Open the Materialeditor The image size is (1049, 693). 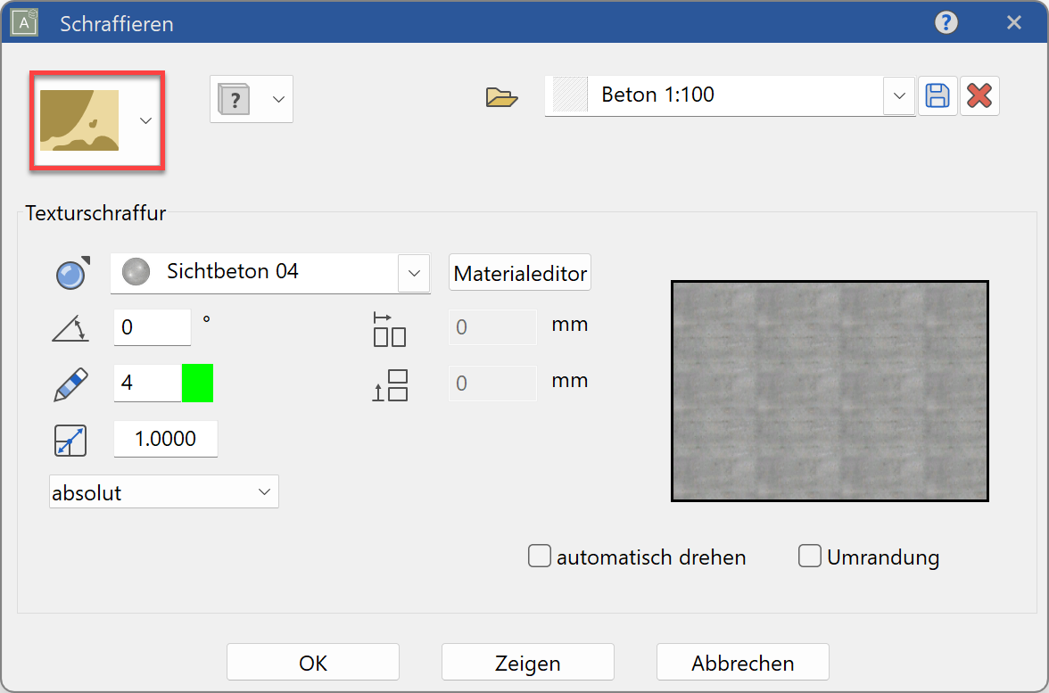click(x=520, y=273)
